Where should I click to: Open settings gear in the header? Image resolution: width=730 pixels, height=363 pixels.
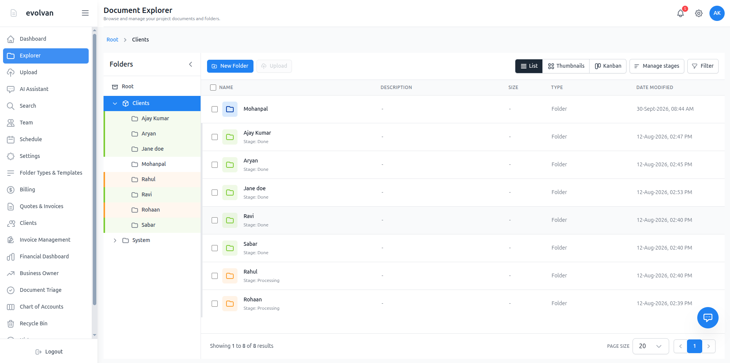(x=699, y=13)
